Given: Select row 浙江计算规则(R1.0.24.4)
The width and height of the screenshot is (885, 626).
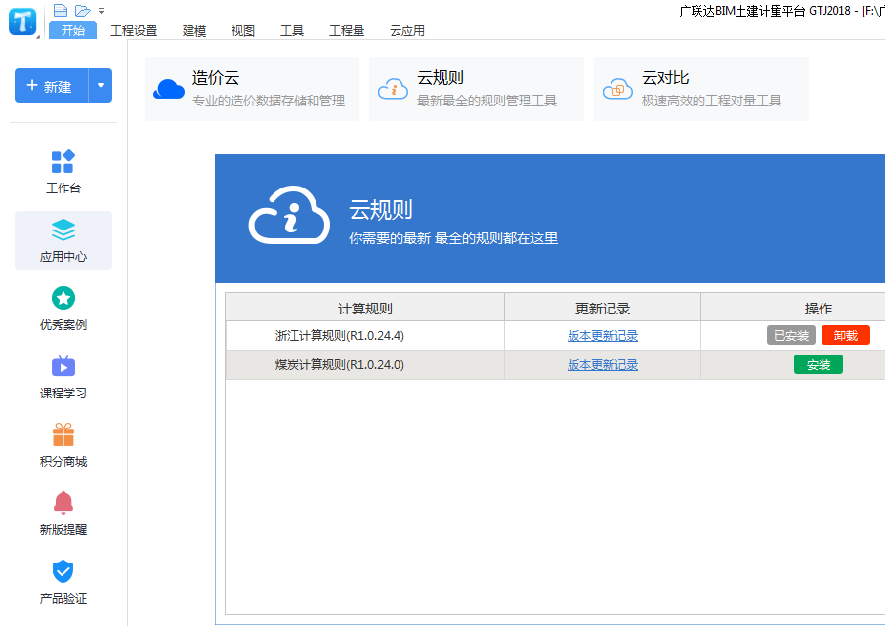Looking at the screenshot, I should [556, 336].
